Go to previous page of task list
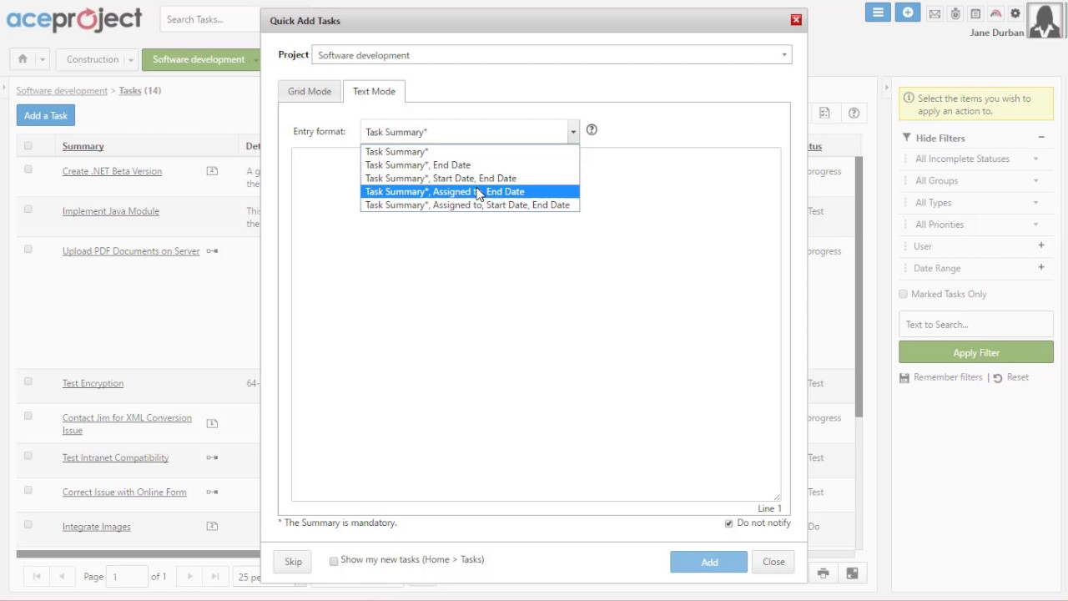 62,576
